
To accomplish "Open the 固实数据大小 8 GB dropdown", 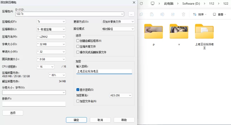I will (x=51, y=59).
